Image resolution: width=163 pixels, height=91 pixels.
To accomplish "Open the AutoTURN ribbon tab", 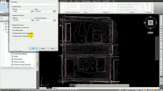I will point(106,1).
